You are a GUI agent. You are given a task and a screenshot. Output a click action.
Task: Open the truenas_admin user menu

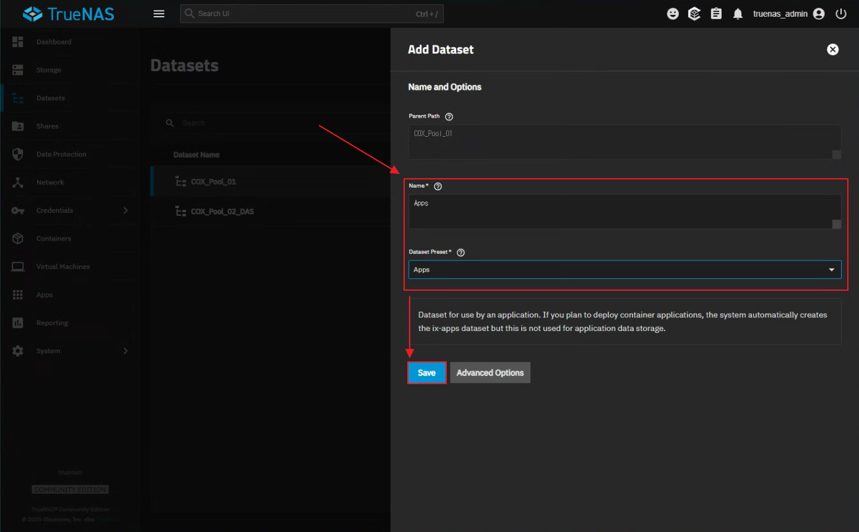click(x=789, y=14)
